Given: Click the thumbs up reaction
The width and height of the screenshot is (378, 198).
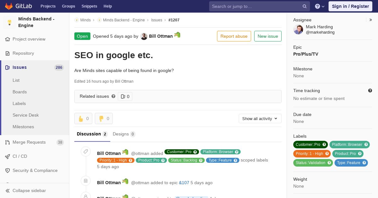Looking at the screenshot, I should (83, 118).
